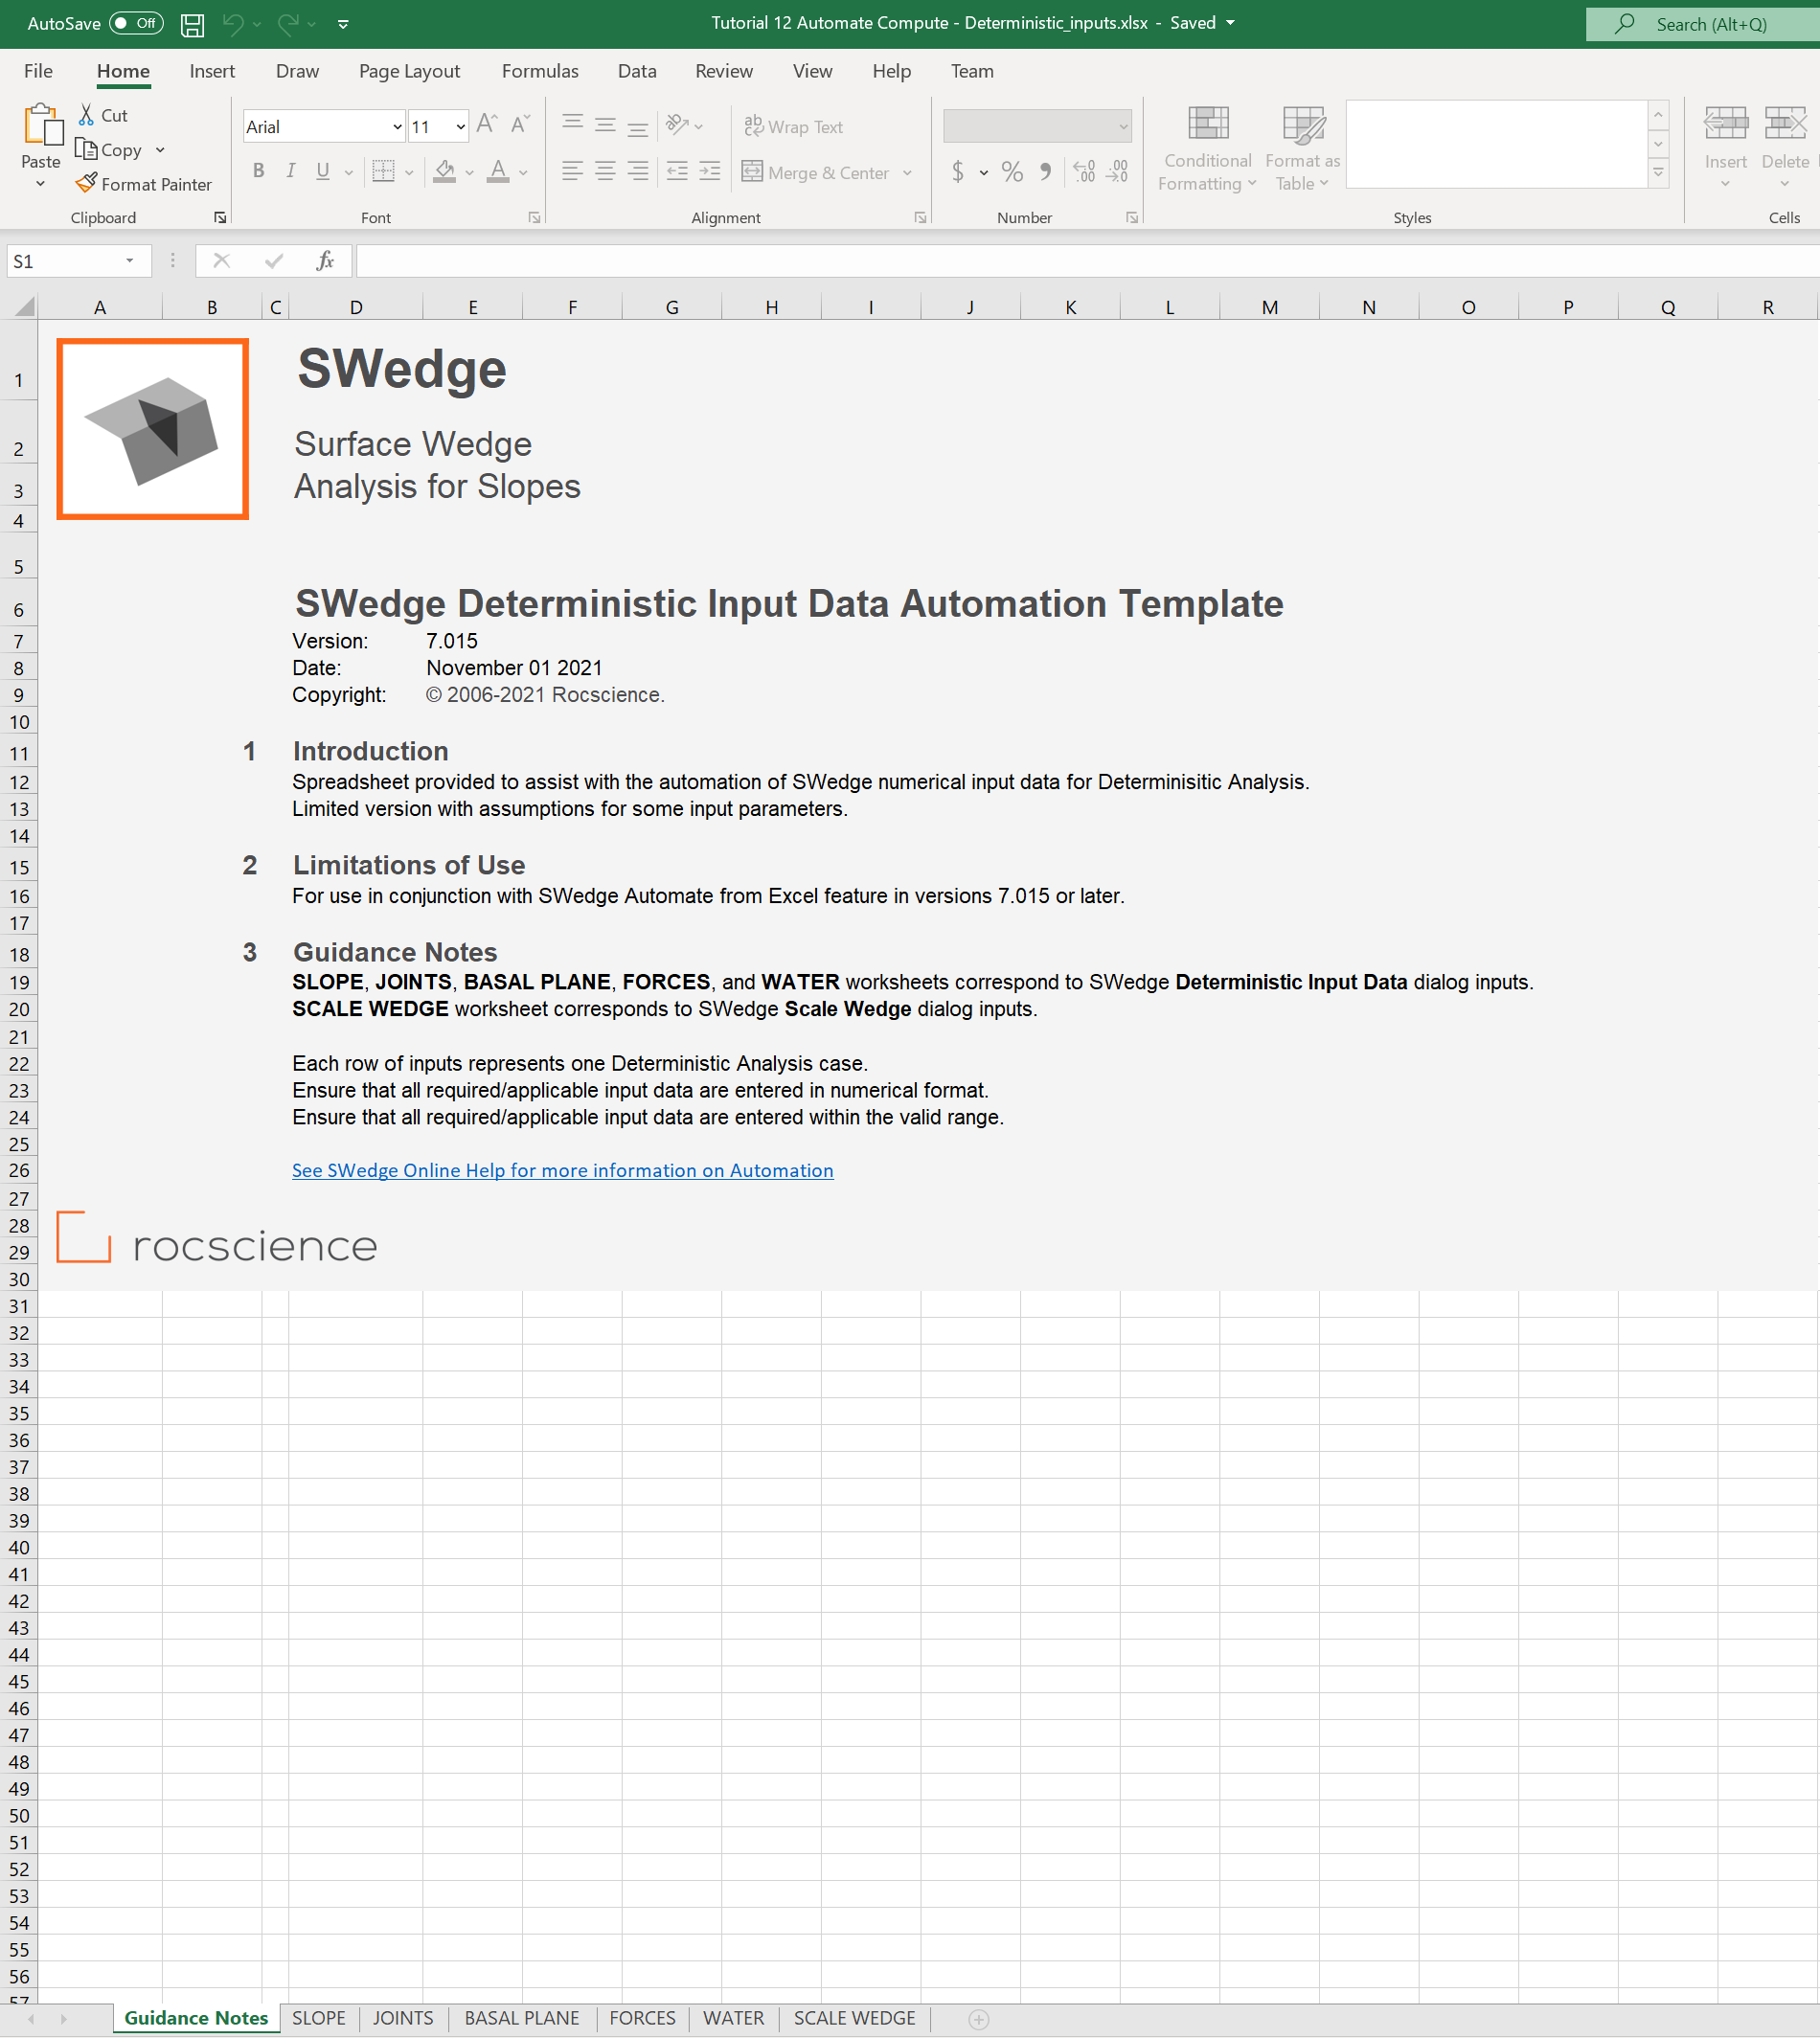Open the SCALE WEDGE worksheet tab
This screenshot has height=2038, width=1820.
pyautogui.click(x=855, y=2018)
